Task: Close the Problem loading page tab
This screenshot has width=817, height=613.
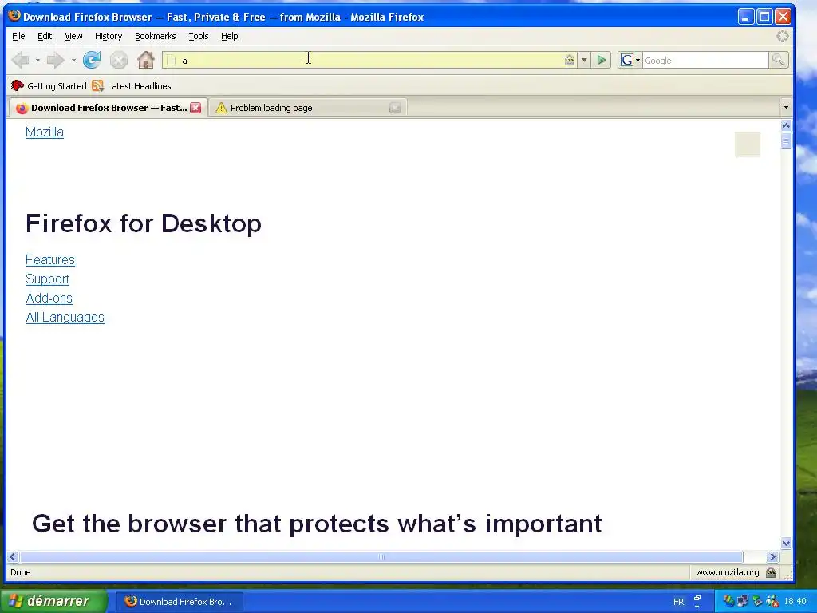Action: click(395, 108)
